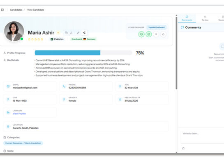The width and height of the screenshot is (224, 159).
Task: Click the email envelope icon
Action: (x=8, y=86)
